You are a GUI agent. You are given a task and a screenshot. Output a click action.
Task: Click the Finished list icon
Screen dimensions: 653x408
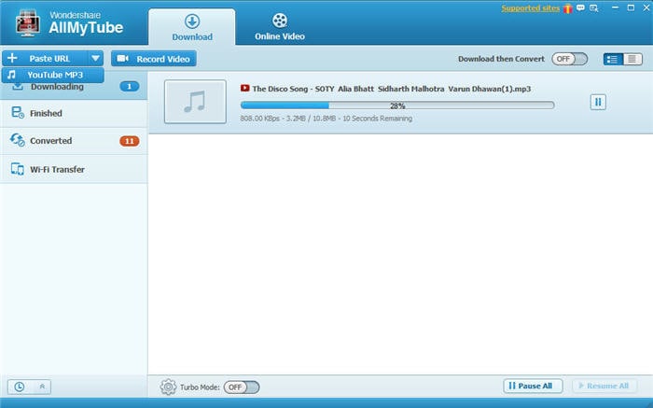coord(18,113)
